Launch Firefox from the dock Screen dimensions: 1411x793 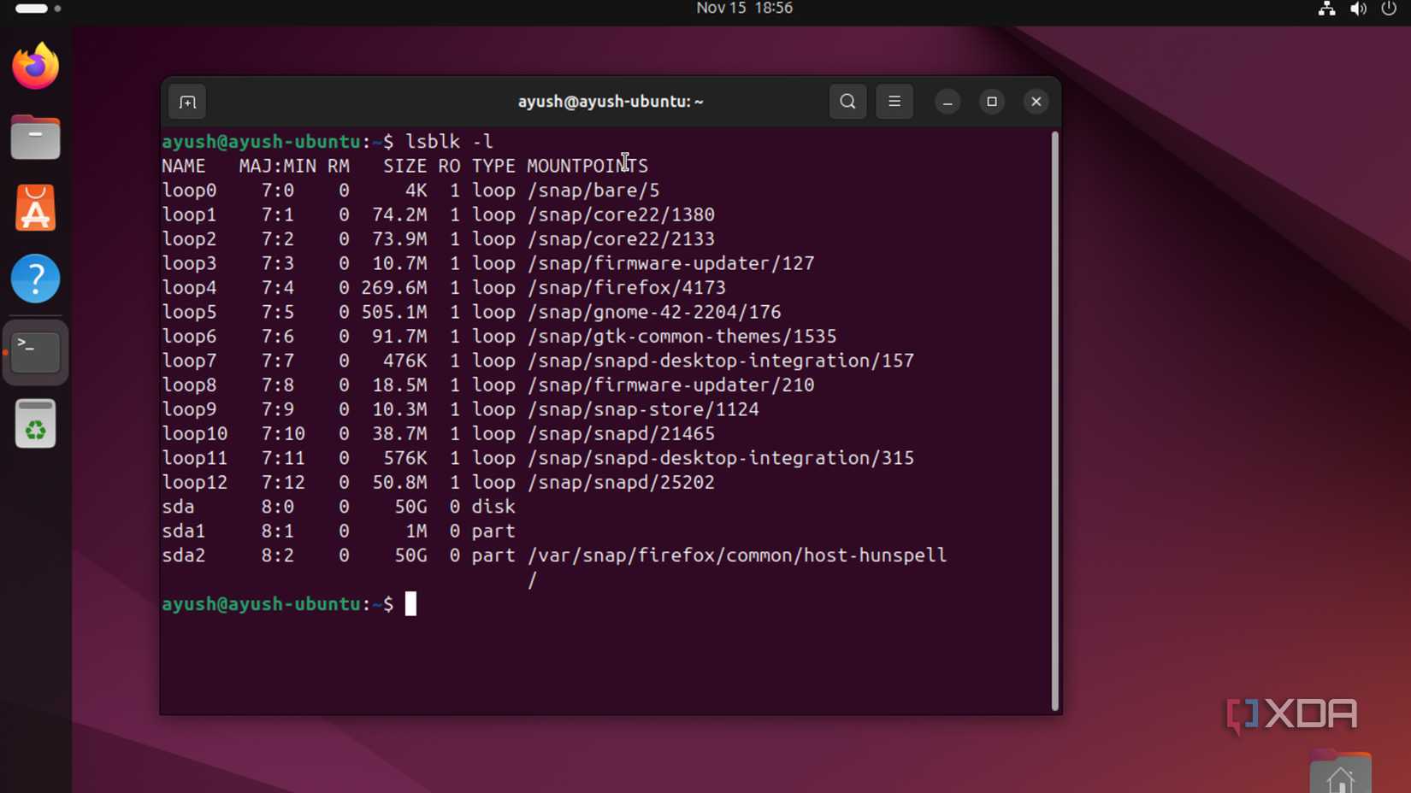click(x=36, y=66)
